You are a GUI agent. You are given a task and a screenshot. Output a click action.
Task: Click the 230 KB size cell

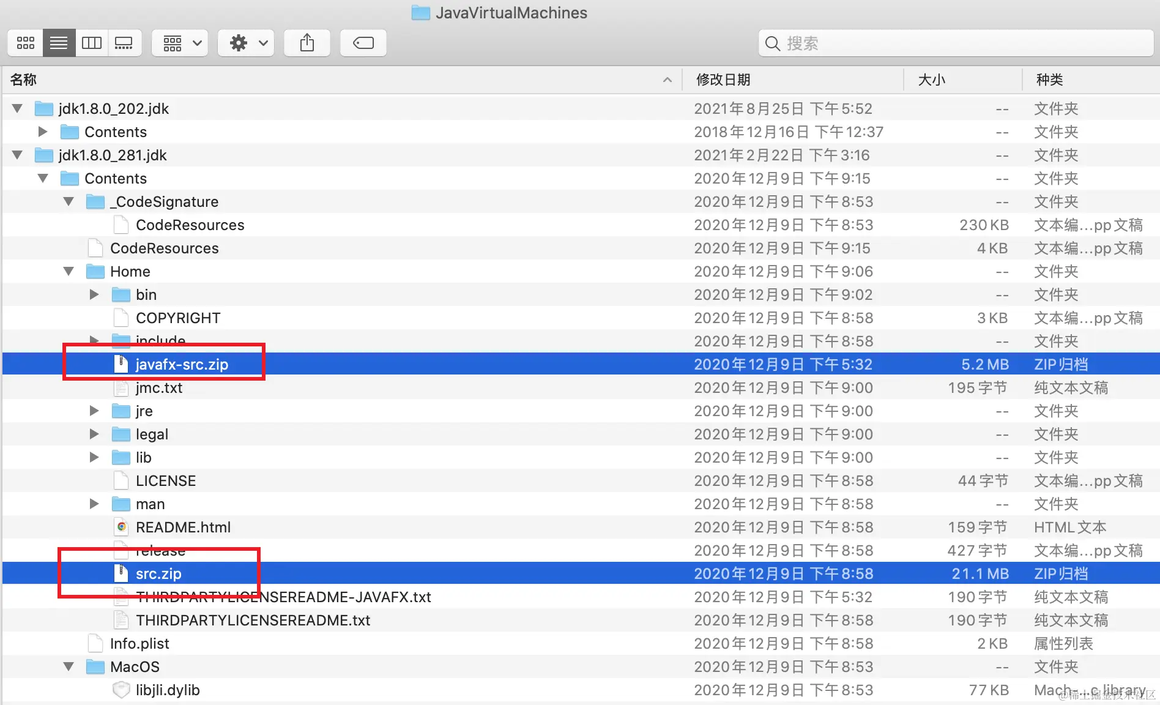click(984, 225)
